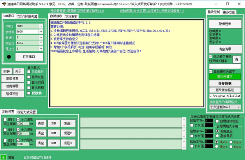Image resolution: width=245 pixels, height=160 pixels.
Task: Click the 打开串口 button
Action: (29, 57)
